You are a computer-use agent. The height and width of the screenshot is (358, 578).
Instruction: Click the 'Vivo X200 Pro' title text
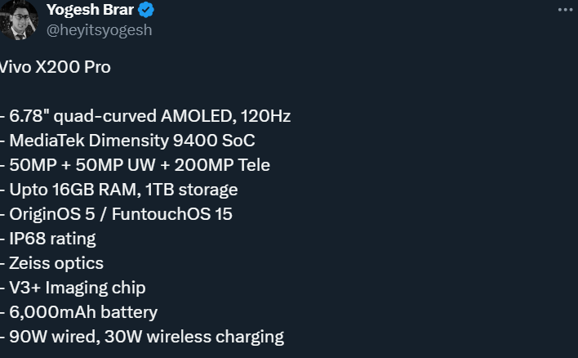point(55,67)
